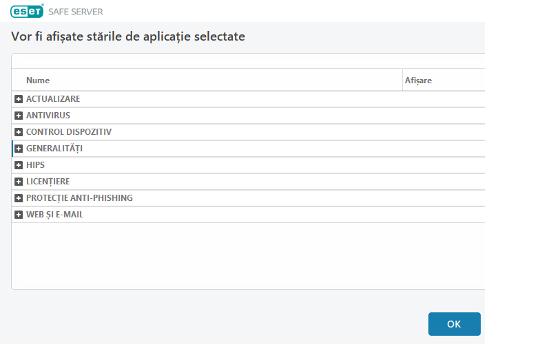Image resolution: width=551 pixels, height=344 pixels.
Task: Select the WEB ȘI E-MAIL row label
Action: click(x=55, y=215)
